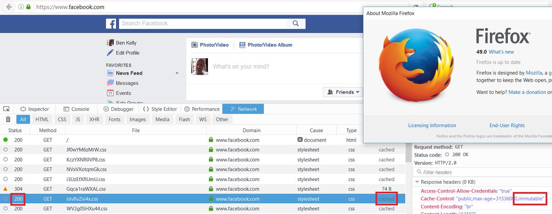
Task: Click the Photo/Video camera icon
Action: [x=195, y=45]
